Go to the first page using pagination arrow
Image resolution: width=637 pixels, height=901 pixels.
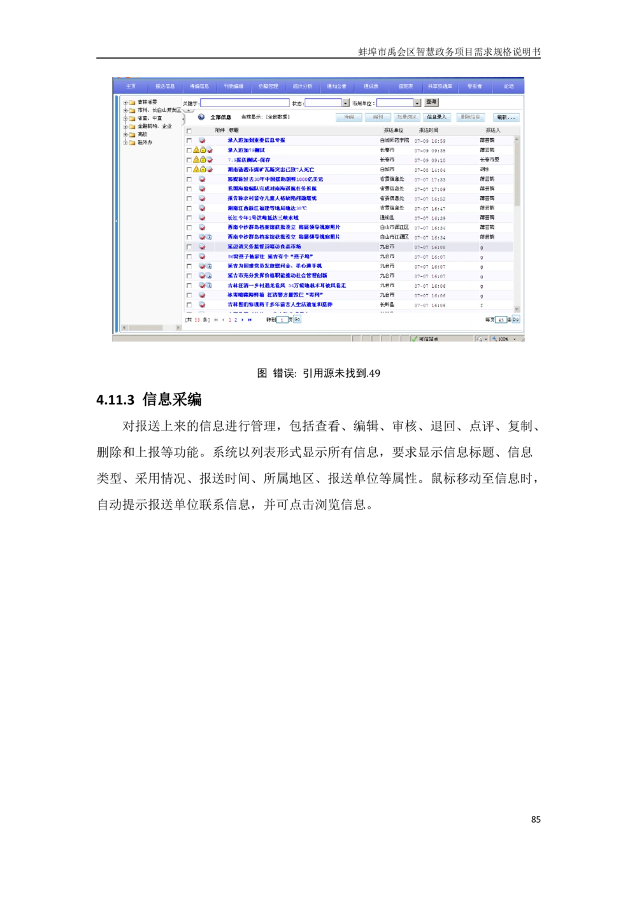(x=216, y=320)
